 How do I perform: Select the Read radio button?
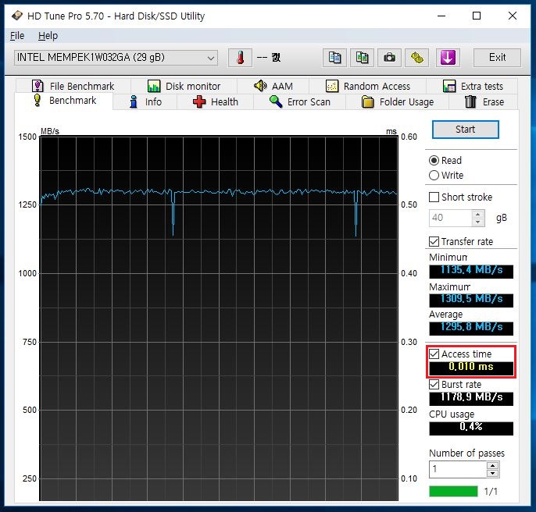coord(434,161)
